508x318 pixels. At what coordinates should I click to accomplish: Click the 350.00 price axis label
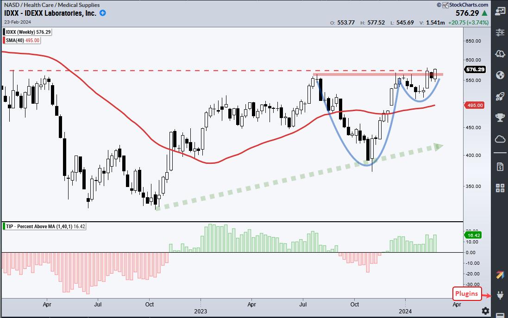473,187
